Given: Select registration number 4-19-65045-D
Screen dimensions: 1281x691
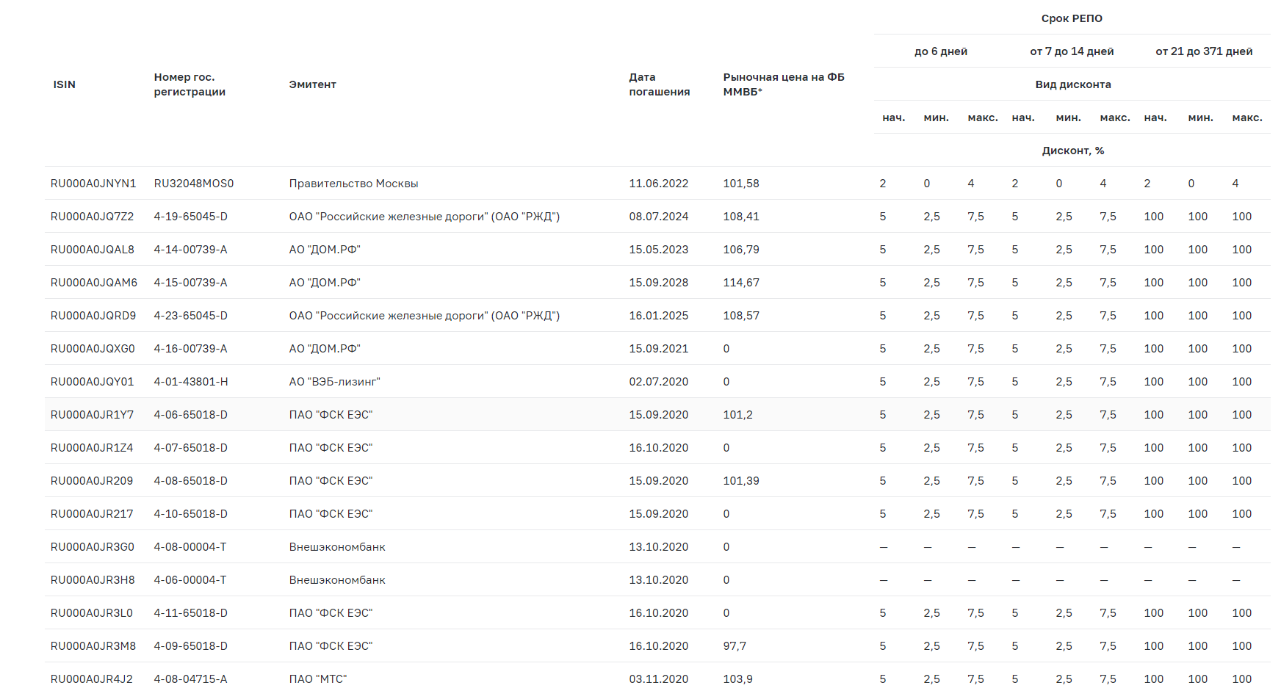Looking at the screenshot, I should (190, 217).
